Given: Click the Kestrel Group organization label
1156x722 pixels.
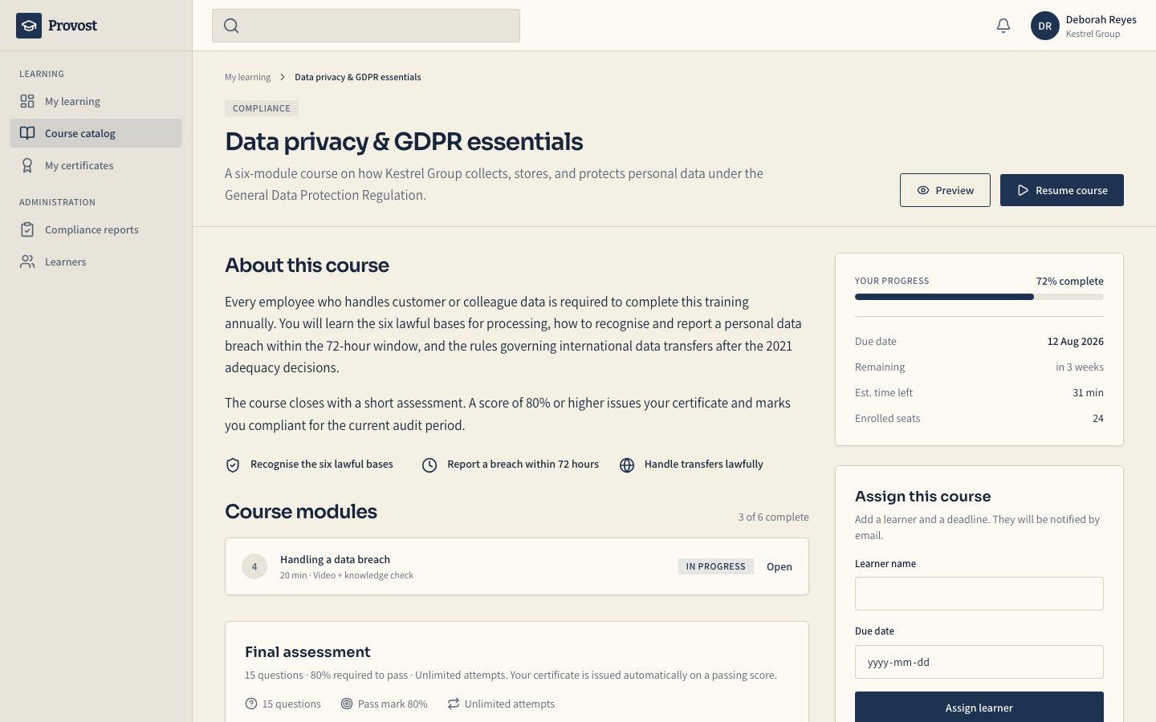Looking at the screenshot, I should [x=1093, y=34].
